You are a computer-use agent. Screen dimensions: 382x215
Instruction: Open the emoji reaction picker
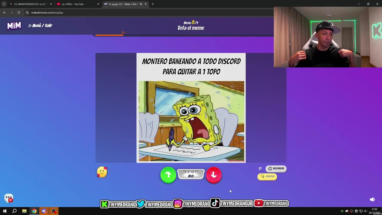tap(102, 172)
